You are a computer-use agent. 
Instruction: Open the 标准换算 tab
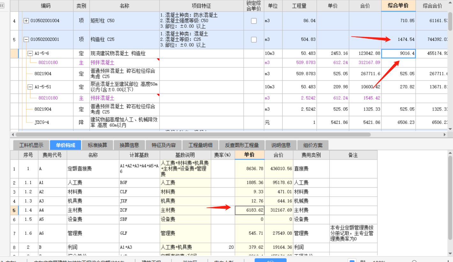pyautogui.click(x=97, y=145)
